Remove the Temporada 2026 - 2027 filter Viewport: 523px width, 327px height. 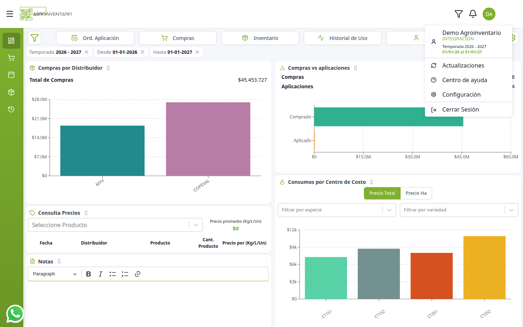(86, 52)
